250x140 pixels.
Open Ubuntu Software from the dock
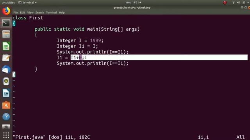tap(6, 105)
